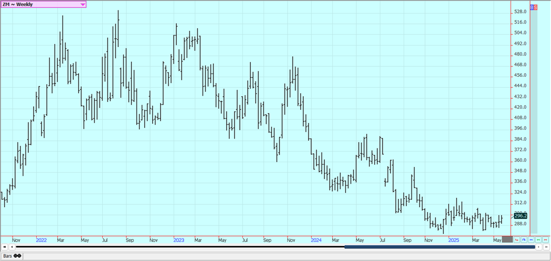Click the 336.0 price axis label
This screenshot has height=261, width=551.
point(520,181)
